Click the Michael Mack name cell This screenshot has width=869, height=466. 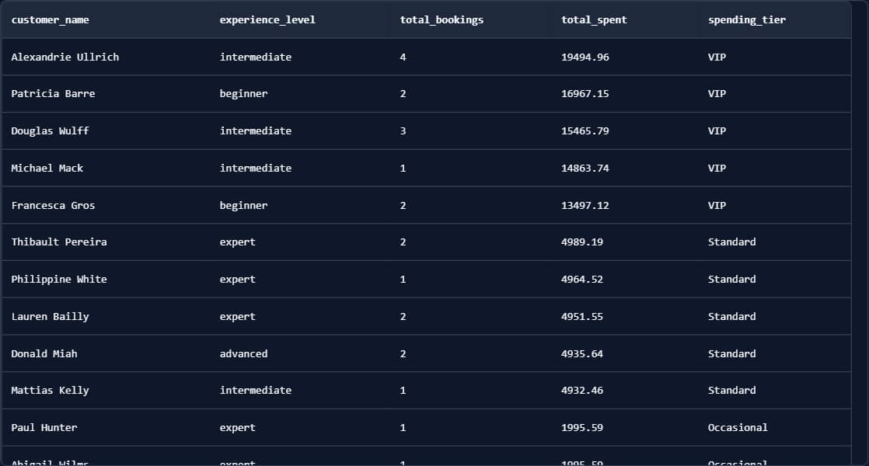[47, 169]
